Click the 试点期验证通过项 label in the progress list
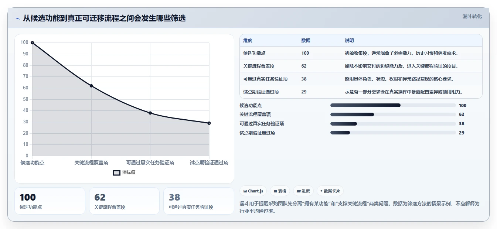Viewport: 497px width, 229px height. 257,133
